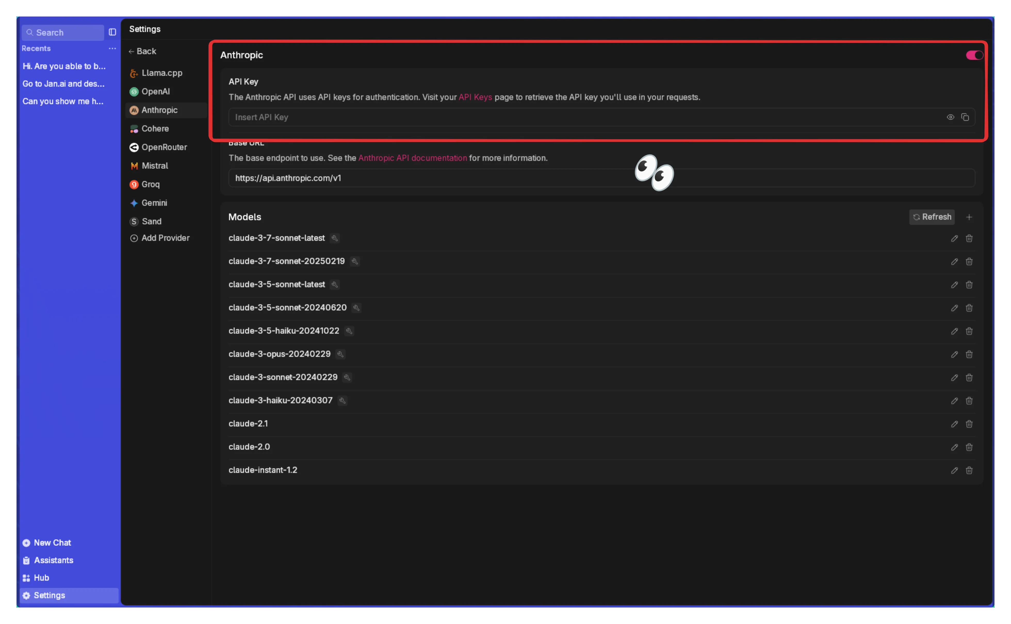Open the Hub from the sidebar
The height and width of the screenshot is (624, 1011).
click(x=41, y=577)
